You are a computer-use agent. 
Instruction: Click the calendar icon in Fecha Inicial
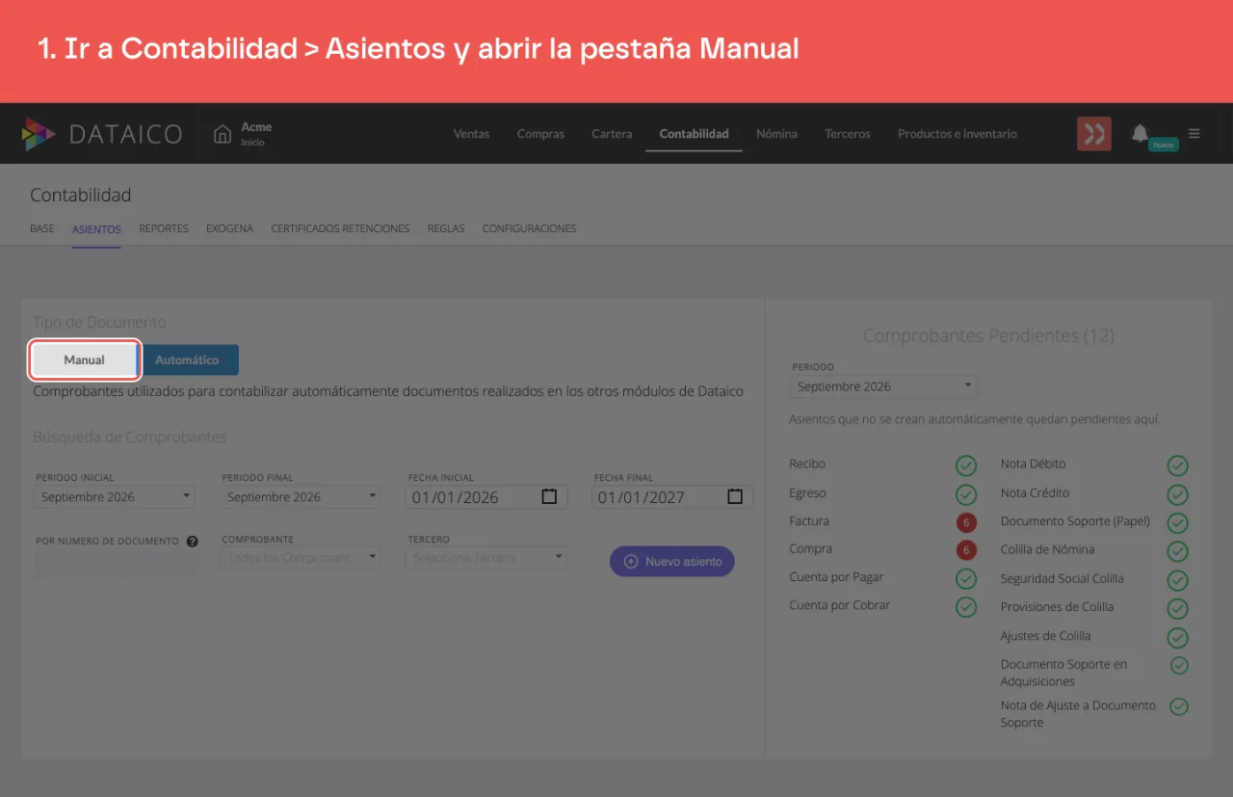point(549,496)
